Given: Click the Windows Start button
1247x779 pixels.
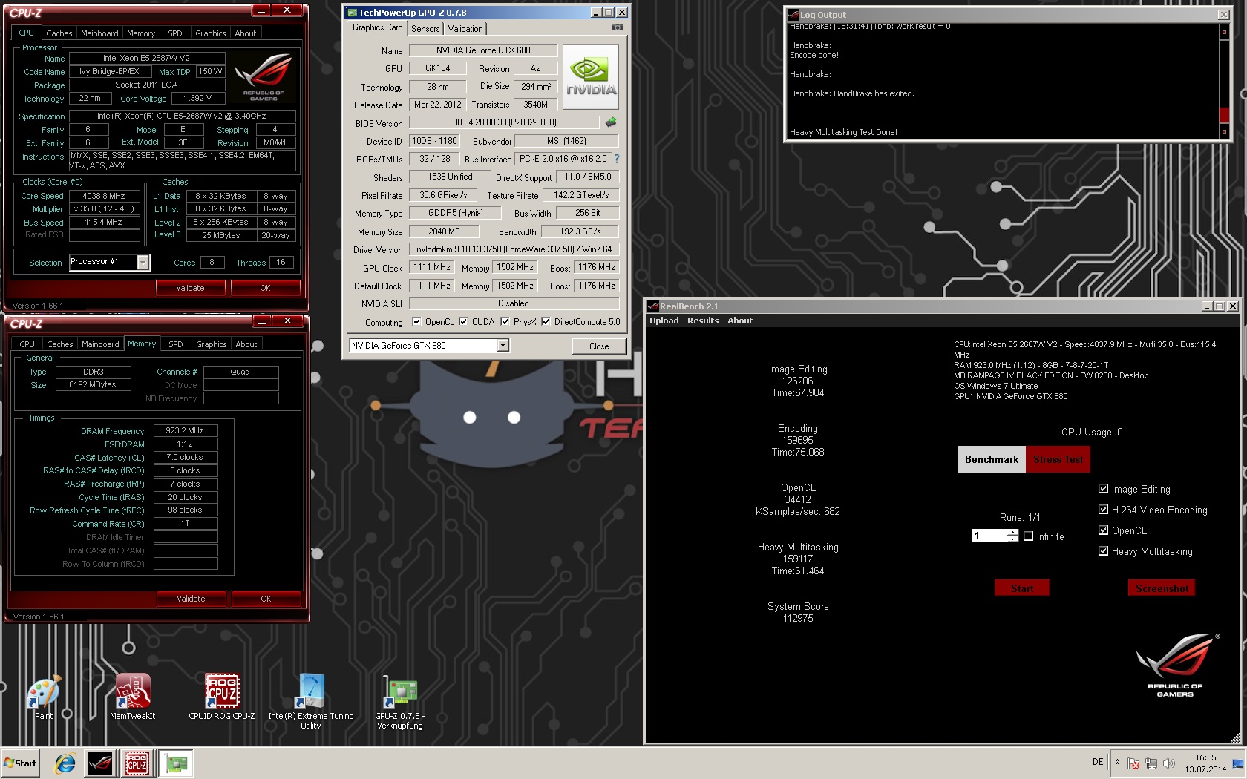Looking at the screenshot, I should [20, 763].
